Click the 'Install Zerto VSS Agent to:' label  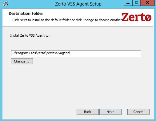point(30,35)
